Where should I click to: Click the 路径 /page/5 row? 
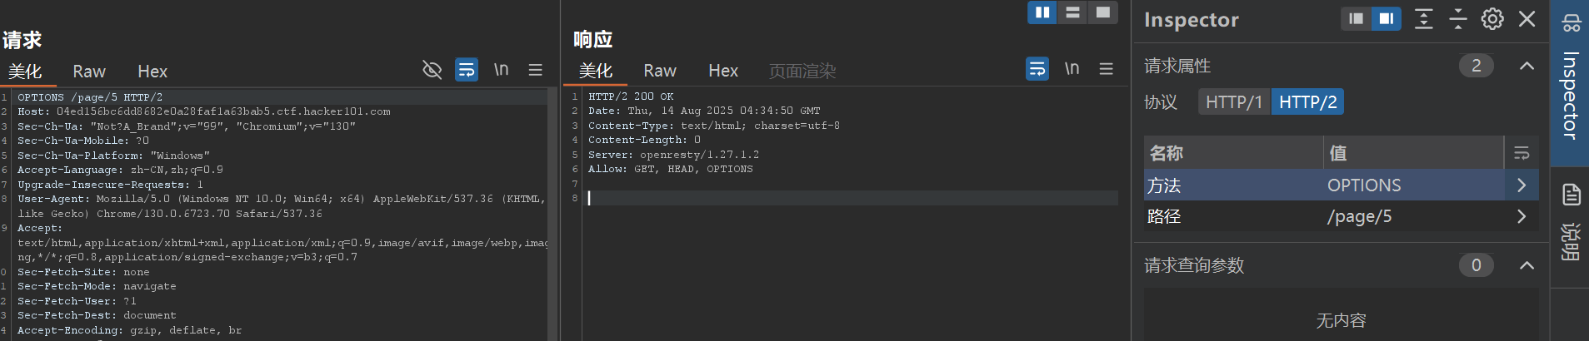click(x=1342, y=216)
